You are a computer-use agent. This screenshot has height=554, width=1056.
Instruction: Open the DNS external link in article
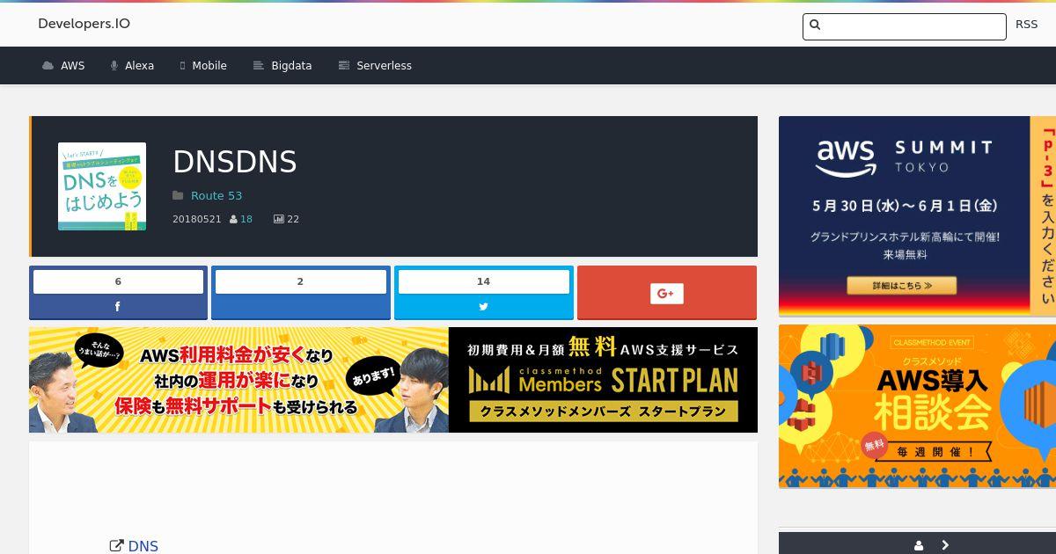coord(143,546)
